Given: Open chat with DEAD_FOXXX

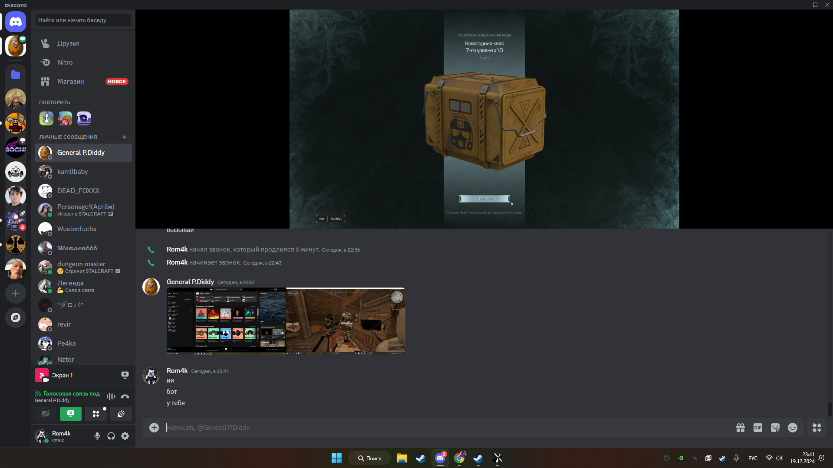Looking at the screenshot, I should (83, 191).
